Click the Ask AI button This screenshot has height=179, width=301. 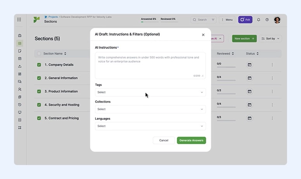coord(245,19)
